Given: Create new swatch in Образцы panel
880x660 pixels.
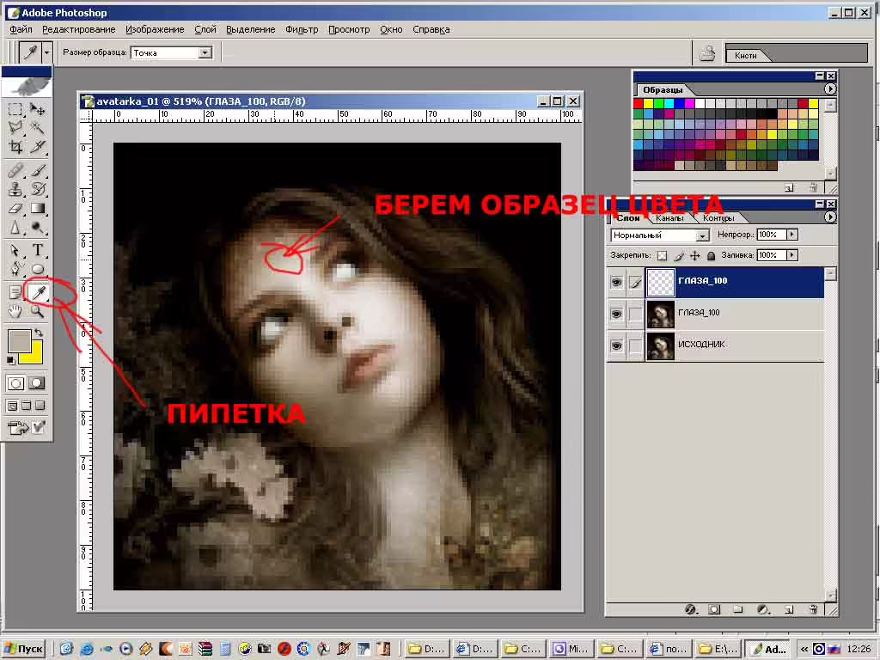Looking at the screenshot, I should pos(789,187).
